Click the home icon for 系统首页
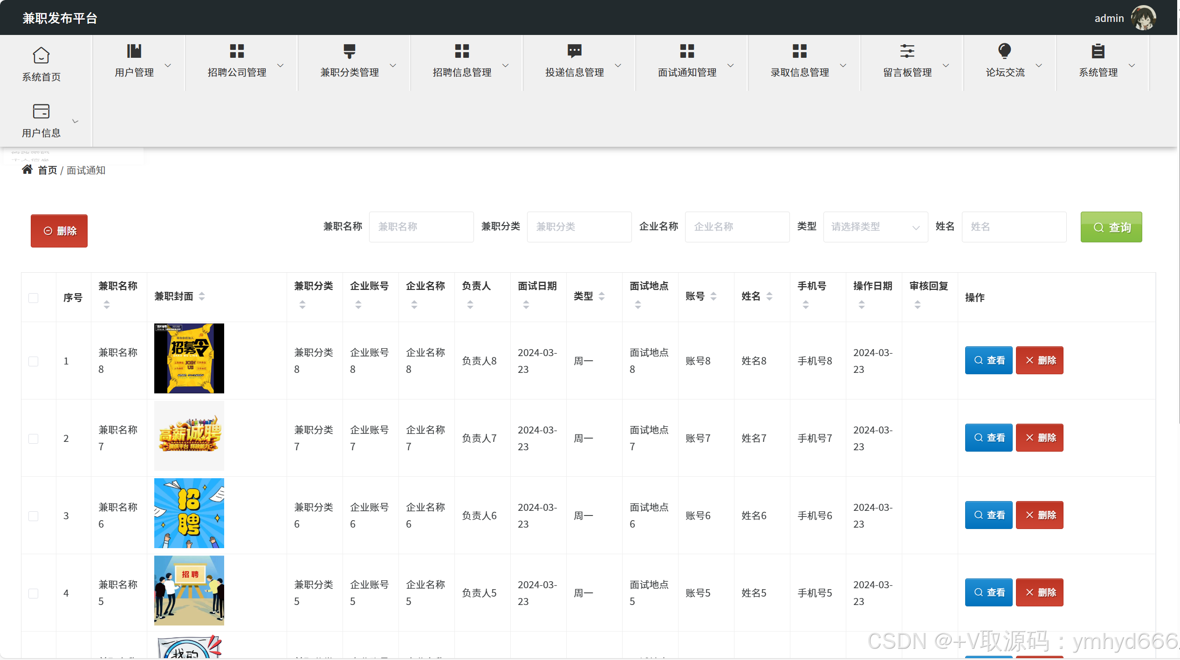 pos(41,55)
